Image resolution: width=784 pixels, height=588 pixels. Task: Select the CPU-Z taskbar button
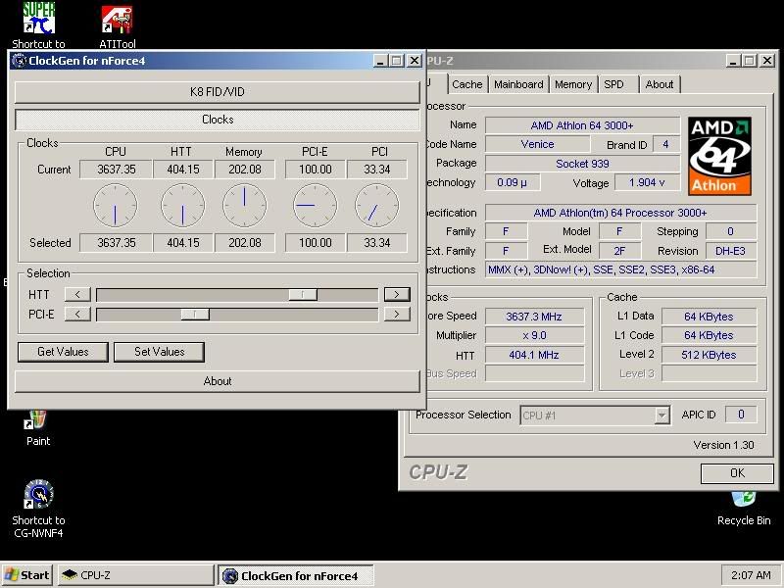(x=135, y=575)
